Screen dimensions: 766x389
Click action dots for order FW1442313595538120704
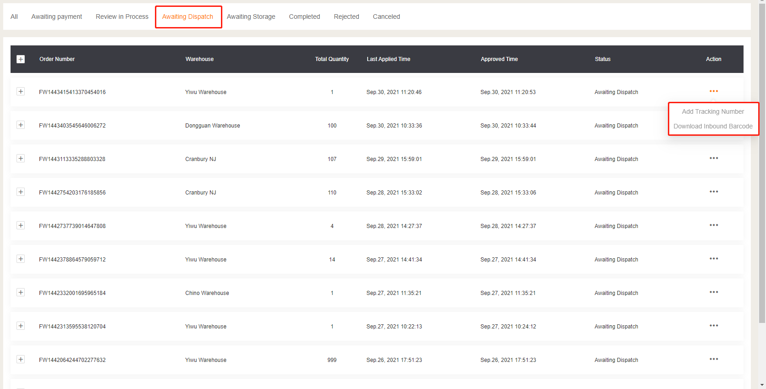click(713, 326)
